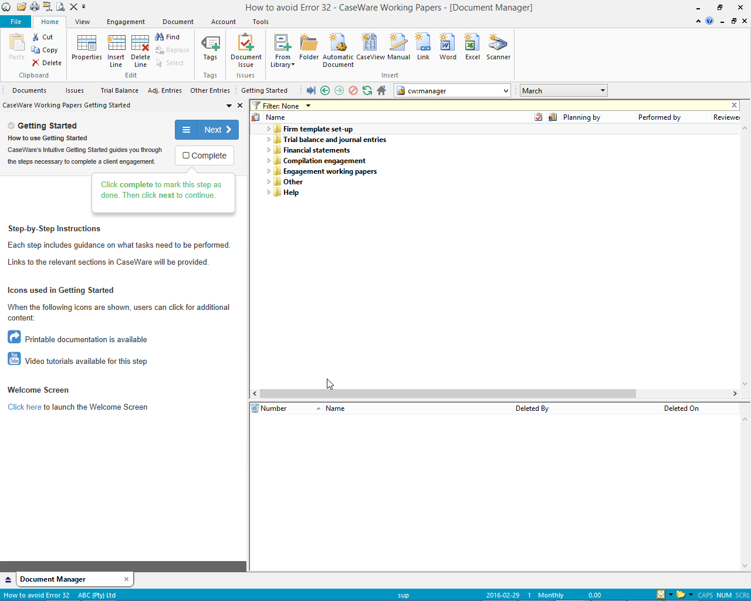
Task: Click the Scanner icon in ribbon
Action: pyautogui.click(x=498, y=47)
